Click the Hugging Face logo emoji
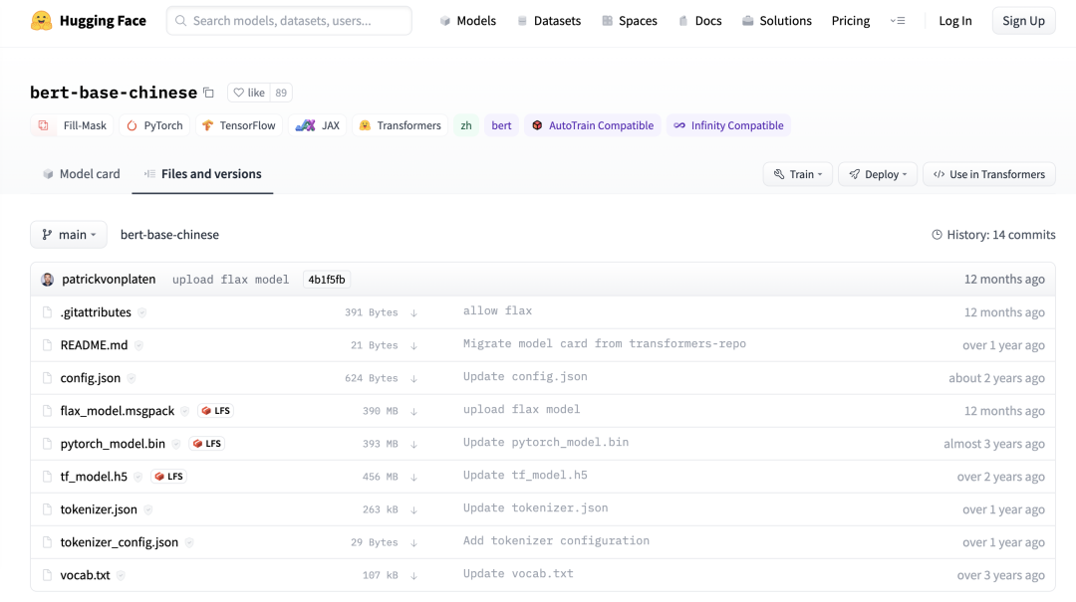This screenshot has width=1076, height=602. coord(41,21)
